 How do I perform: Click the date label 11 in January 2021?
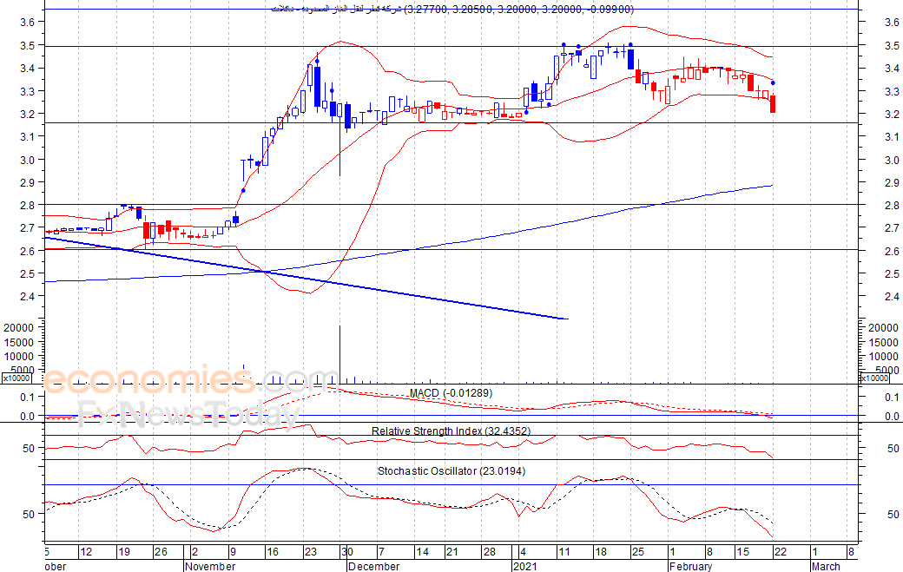564,552
